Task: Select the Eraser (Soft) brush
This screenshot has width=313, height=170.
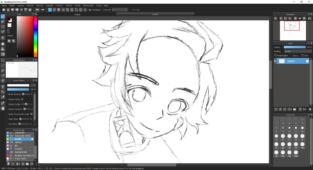Action: click(20, 159)
